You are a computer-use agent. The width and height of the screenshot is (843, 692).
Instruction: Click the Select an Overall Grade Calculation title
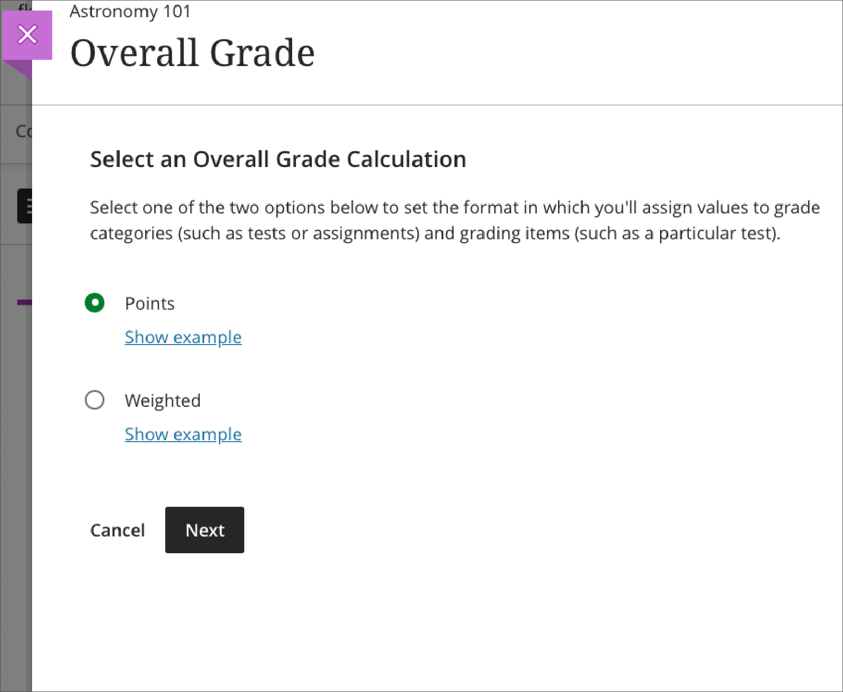[278, 159]
